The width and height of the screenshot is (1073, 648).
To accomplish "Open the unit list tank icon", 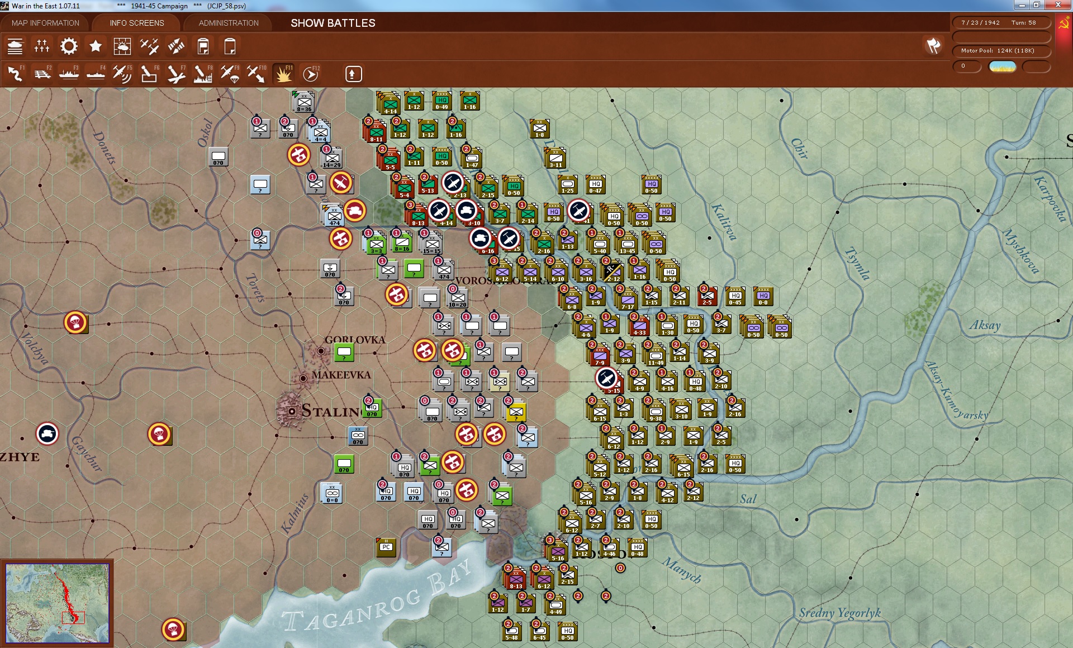I will (15, 46).
